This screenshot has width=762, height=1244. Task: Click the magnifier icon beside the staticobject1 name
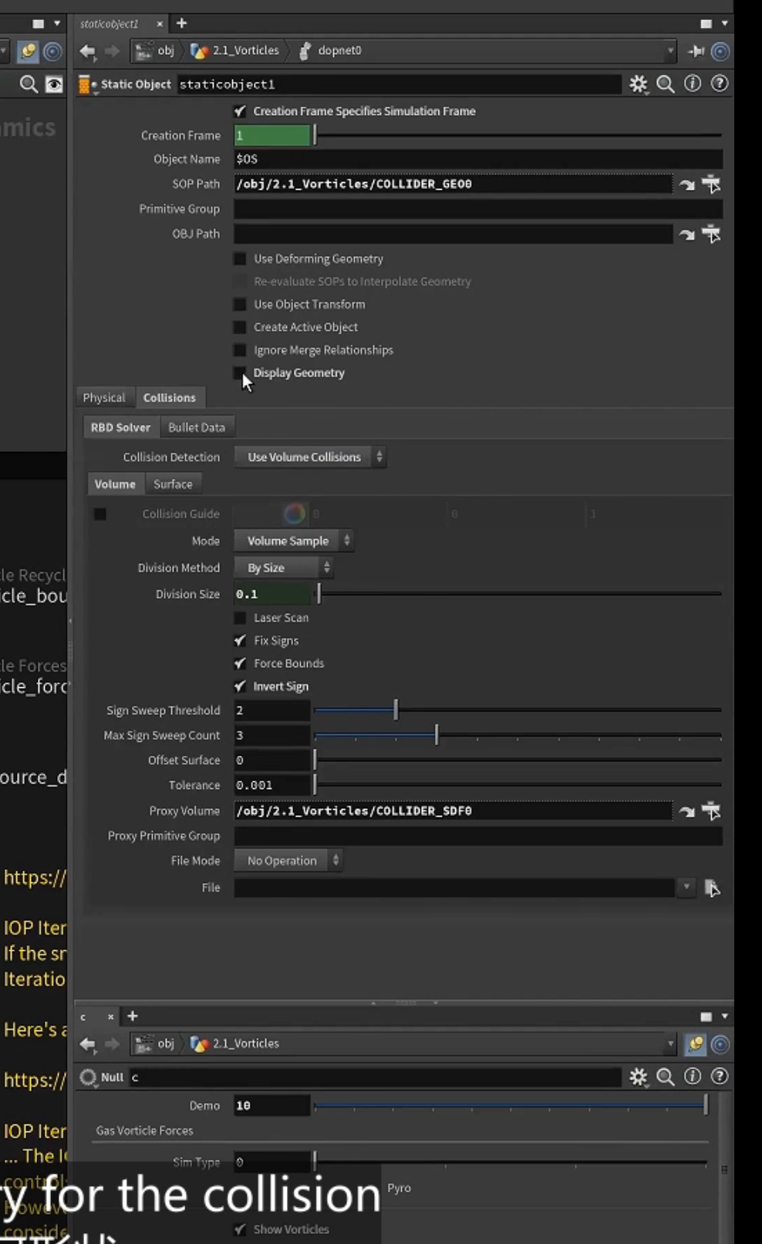[x=666, y=84]
